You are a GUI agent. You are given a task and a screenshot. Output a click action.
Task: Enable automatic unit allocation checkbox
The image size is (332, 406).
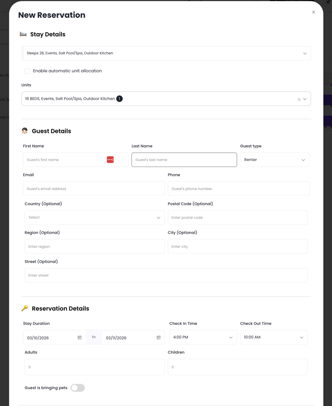coord(27,71)
